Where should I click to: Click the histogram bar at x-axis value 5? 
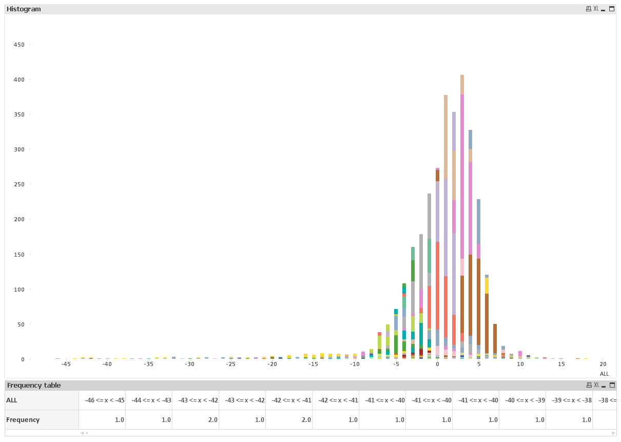point(478,279)
